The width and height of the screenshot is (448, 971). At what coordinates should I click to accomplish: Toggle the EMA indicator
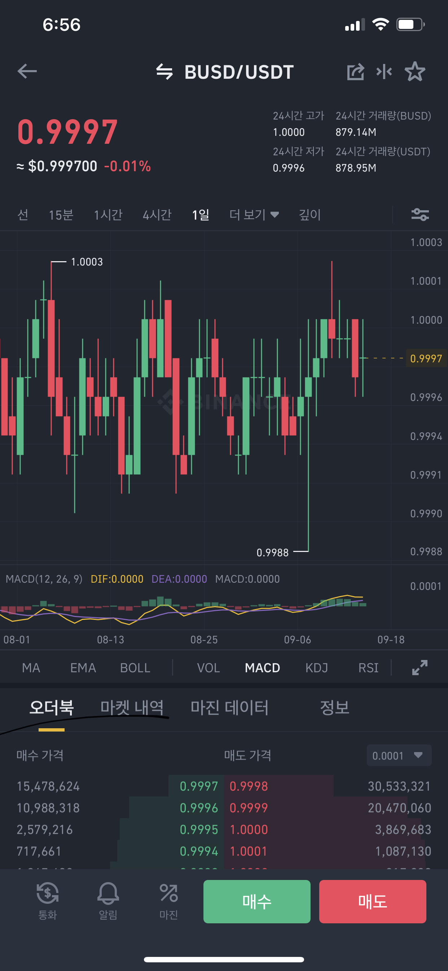[83, 668]
